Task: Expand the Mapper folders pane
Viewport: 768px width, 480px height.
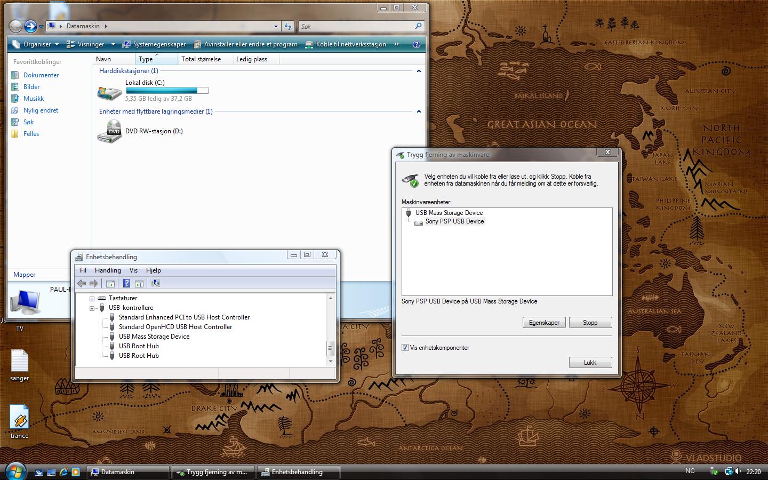Action: coord(25,275)
